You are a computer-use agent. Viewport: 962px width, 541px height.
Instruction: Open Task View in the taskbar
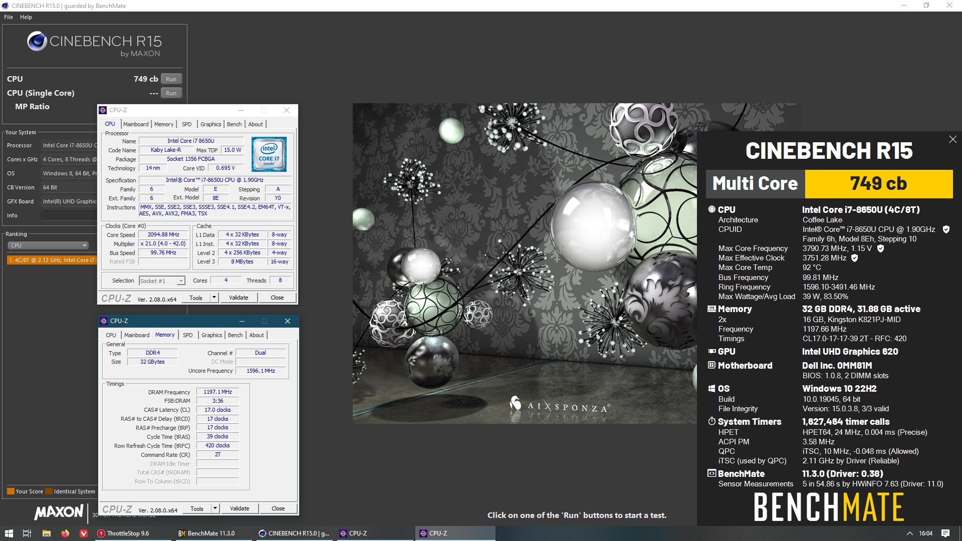pos(27,533)
